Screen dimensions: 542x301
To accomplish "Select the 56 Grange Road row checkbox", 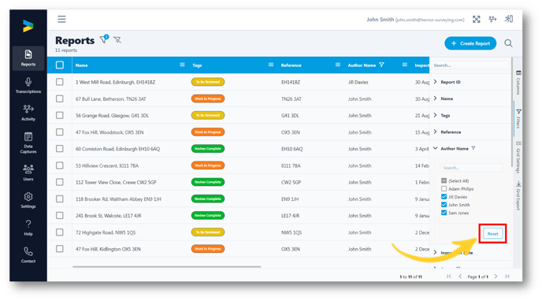I will pyautogui.click(x=60, y=115).
